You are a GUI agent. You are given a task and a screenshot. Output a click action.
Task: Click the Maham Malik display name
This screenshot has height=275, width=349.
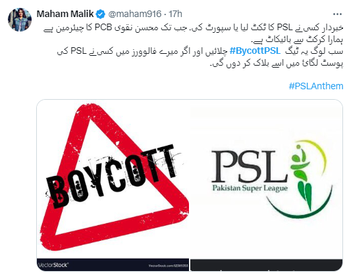[x=65, y=14]
